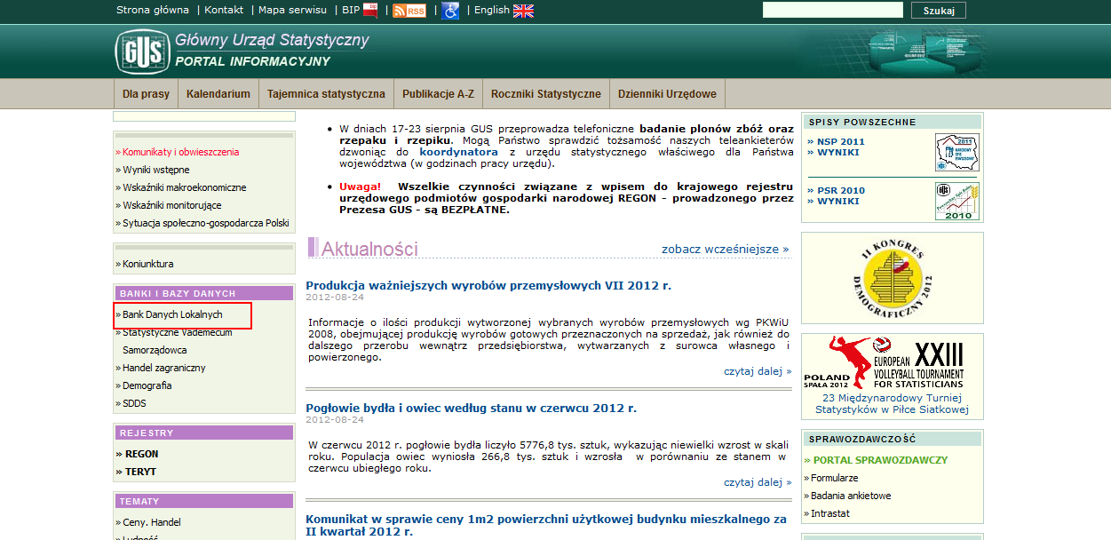Open Publikacje A-Z menu tab
Screen dimensions: 1111x540
(438, 93)
